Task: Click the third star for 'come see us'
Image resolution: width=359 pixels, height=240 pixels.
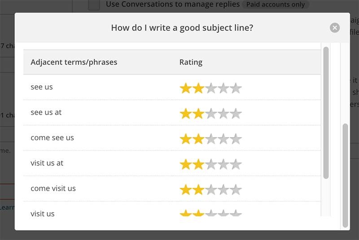Action: pos(211,139)
